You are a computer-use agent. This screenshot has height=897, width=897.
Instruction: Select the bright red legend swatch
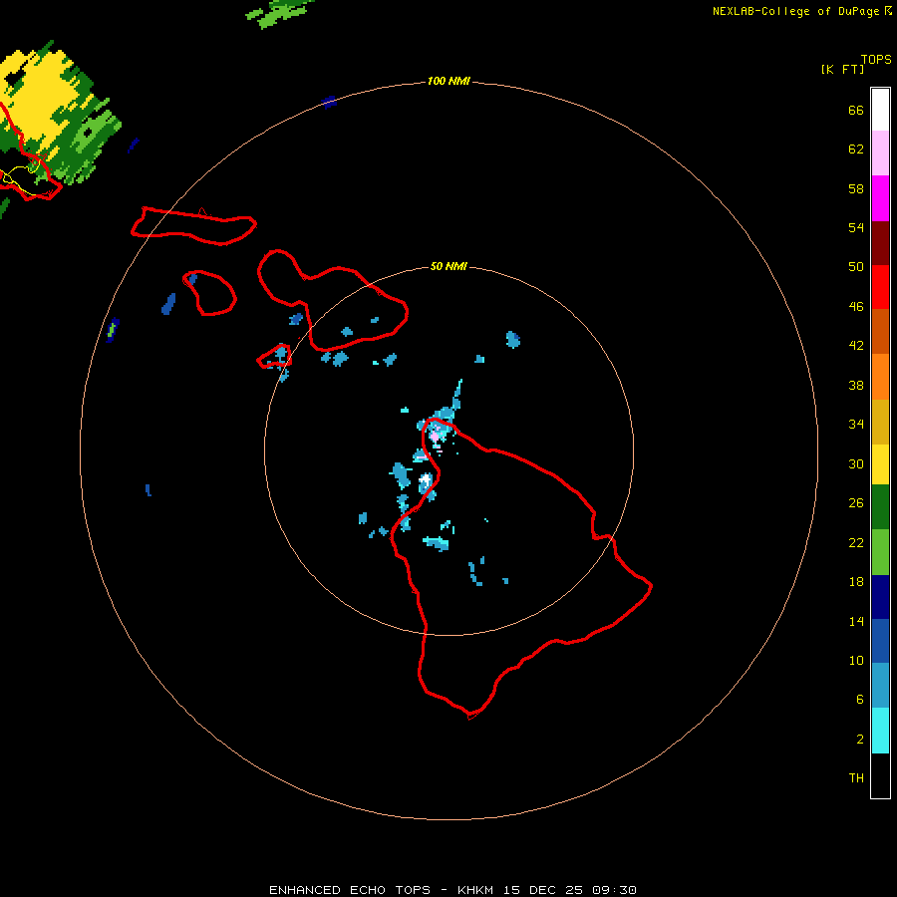pos(880,287)
